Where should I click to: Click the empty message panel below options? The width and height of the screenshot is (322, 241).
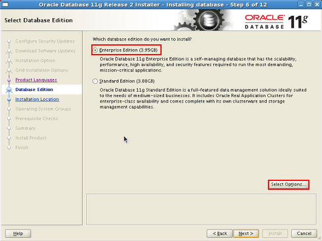pos(201,209)
